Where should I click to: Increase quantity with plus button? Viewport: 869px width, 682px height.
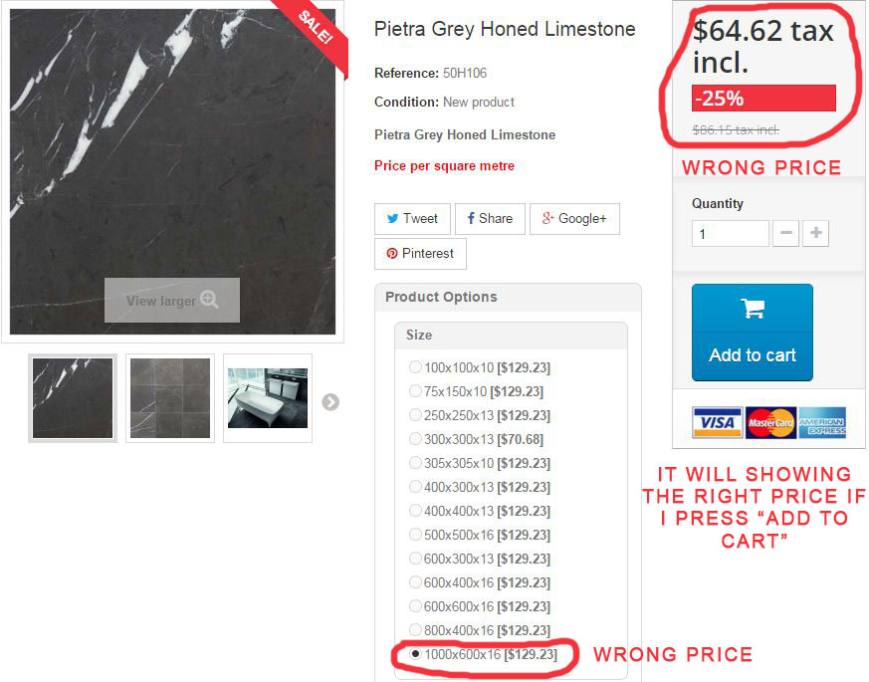point(816,233)
